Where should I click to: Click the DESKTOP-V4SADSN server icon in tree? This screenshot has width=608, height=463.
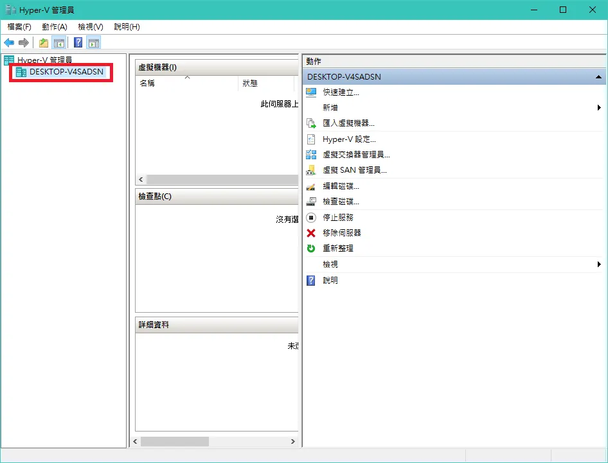pyautogui.click(x=21, y=72)
